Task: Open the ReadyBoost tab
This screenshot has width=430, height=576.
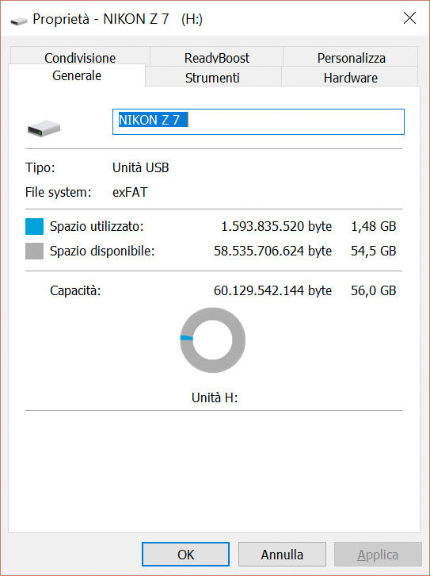Action: click(x=217, y=57)
